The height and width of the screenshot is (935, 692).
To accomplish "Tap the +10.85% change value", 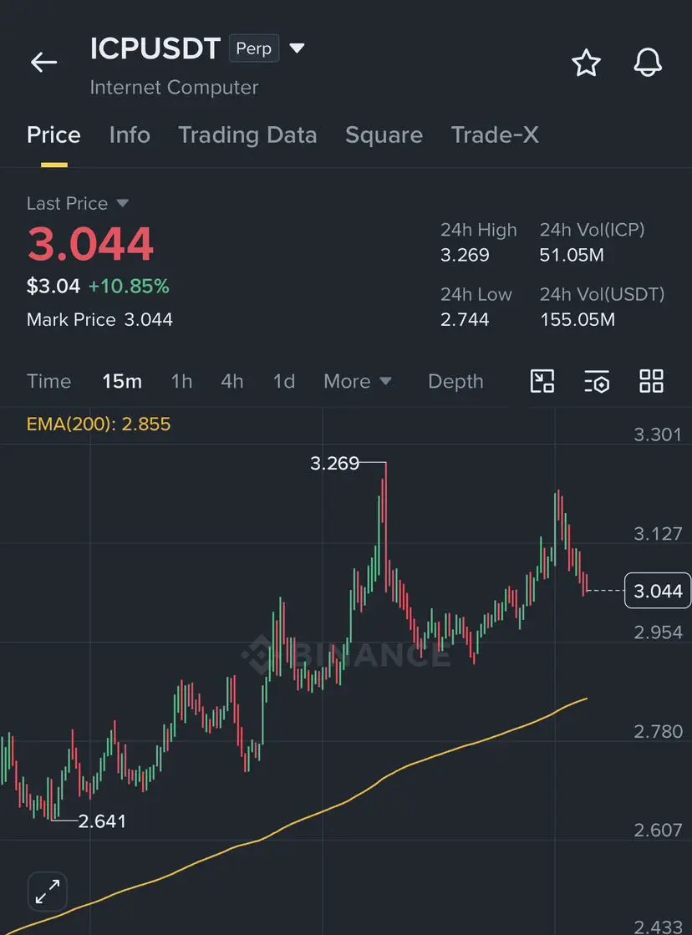I will point(129,287).
